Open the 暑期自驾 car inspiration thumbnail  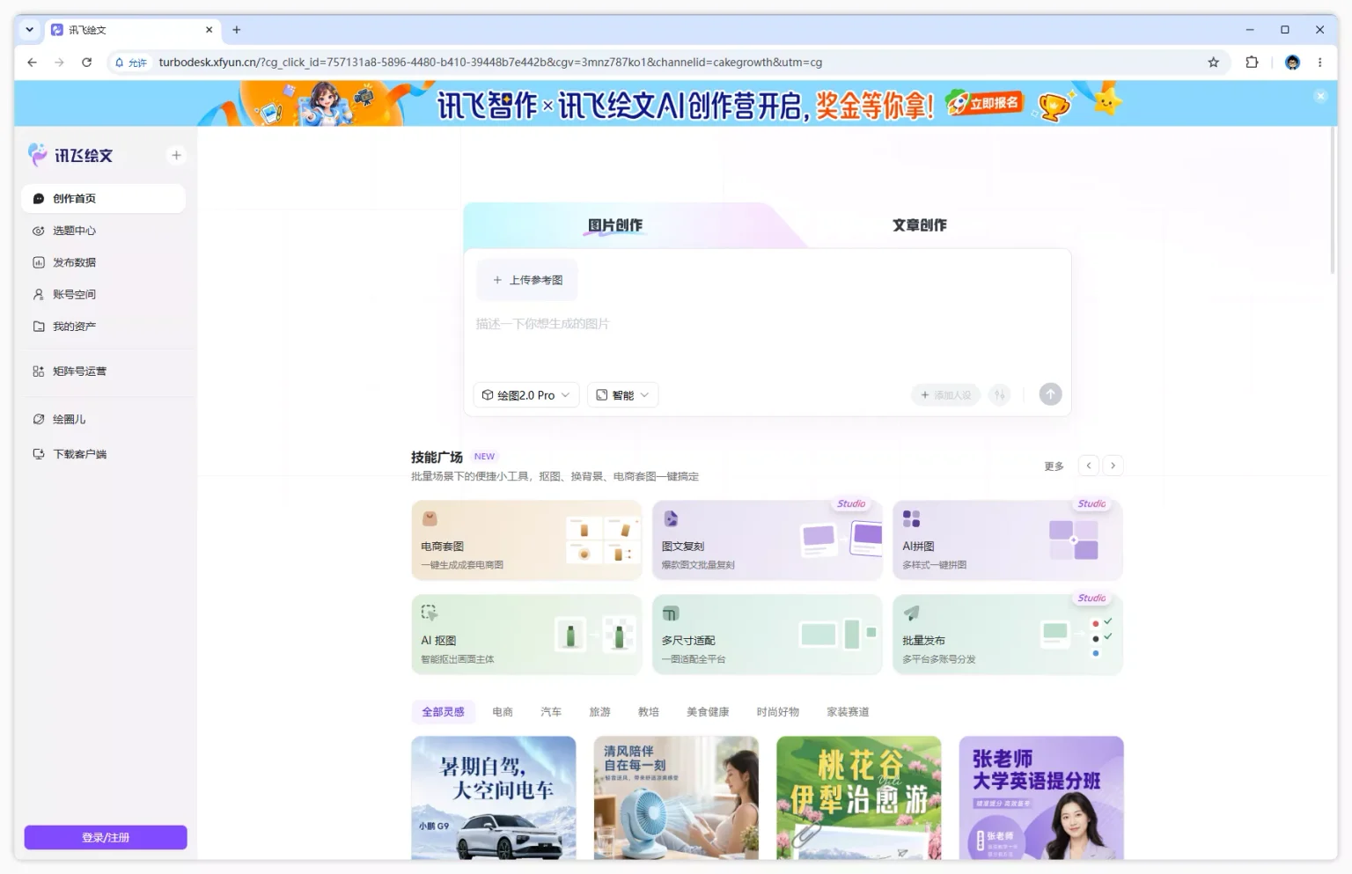tap(494, 797)
